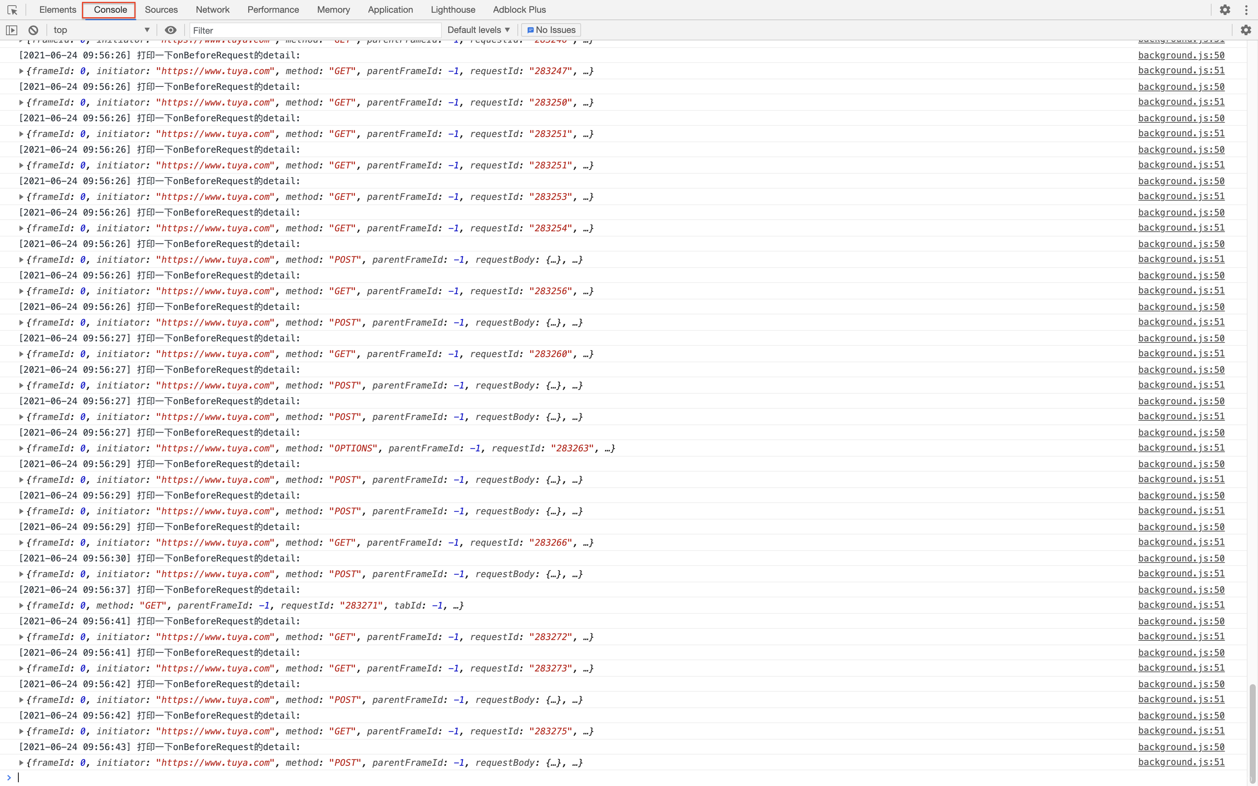Expand the OPTIONS request object 283263
The width and height of the screenshot is (1258, 786).
click(21, 448)
